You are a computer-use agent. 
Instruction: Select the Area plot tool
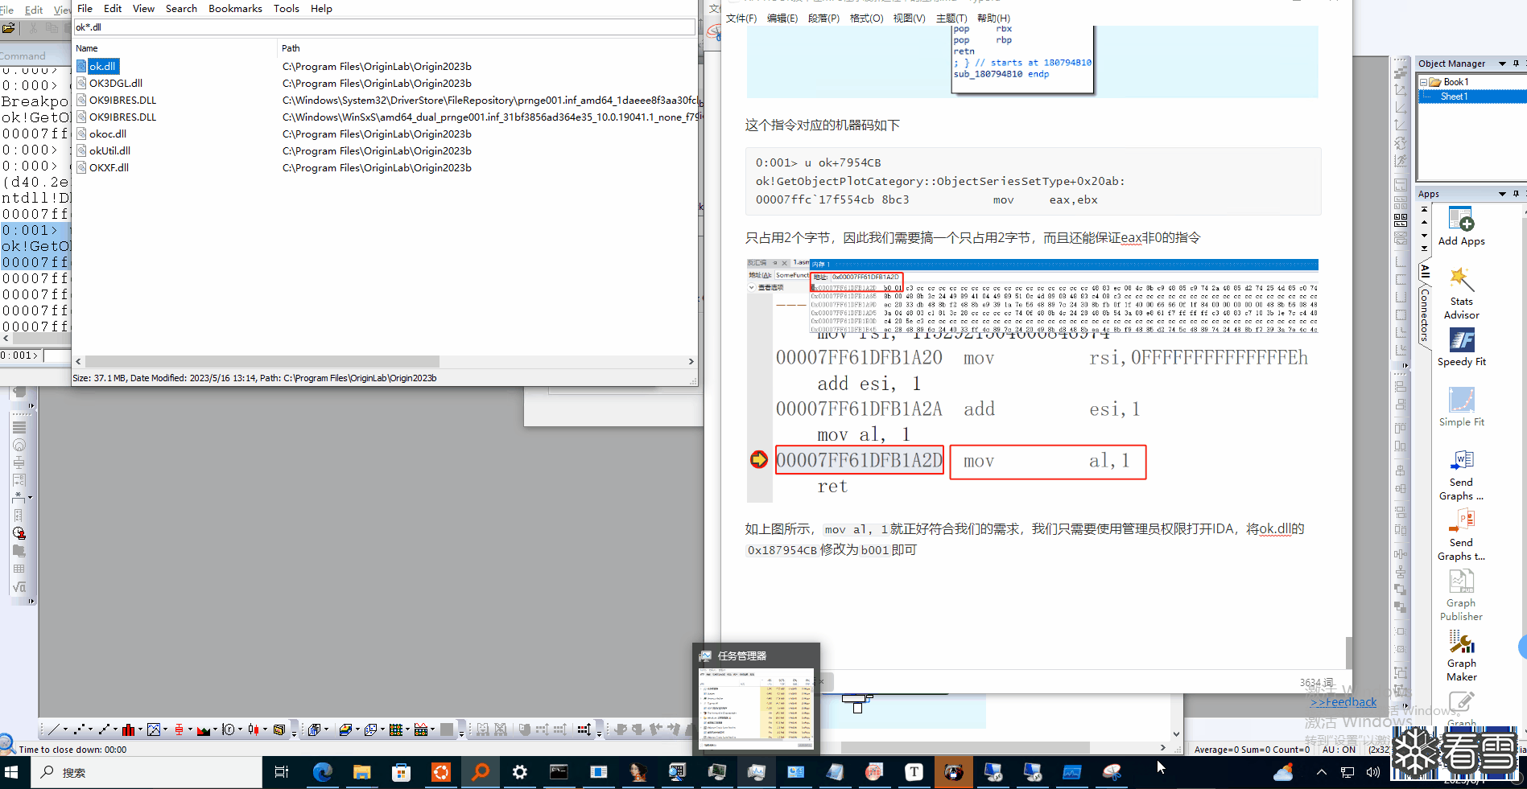tap(204, 729)
